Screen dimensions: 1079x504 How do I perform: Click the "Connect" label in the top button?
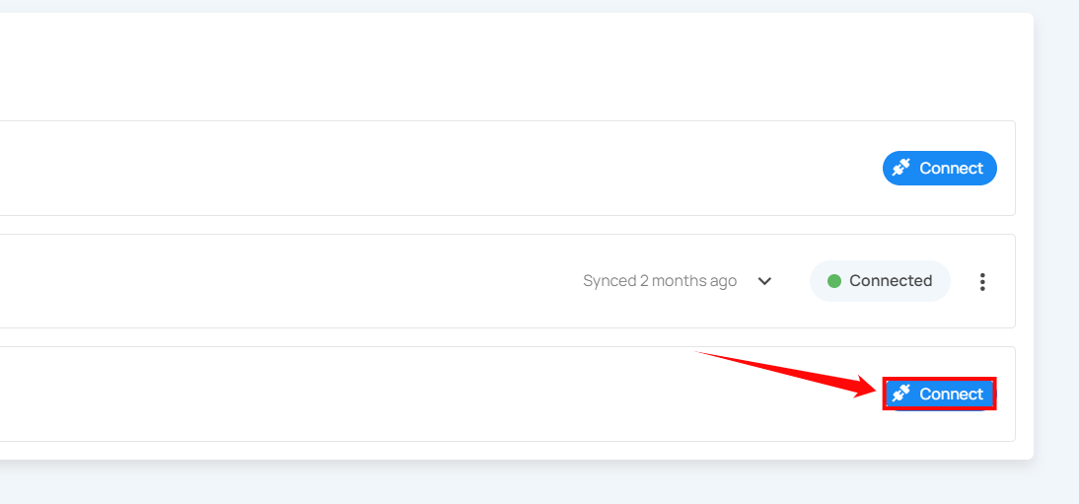pyautogui.click(x=951, y=168)
